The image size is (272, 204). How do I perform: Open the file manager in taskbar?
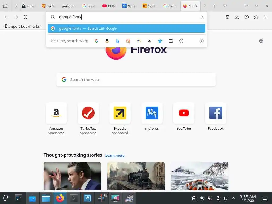click(x=46, y=198)
